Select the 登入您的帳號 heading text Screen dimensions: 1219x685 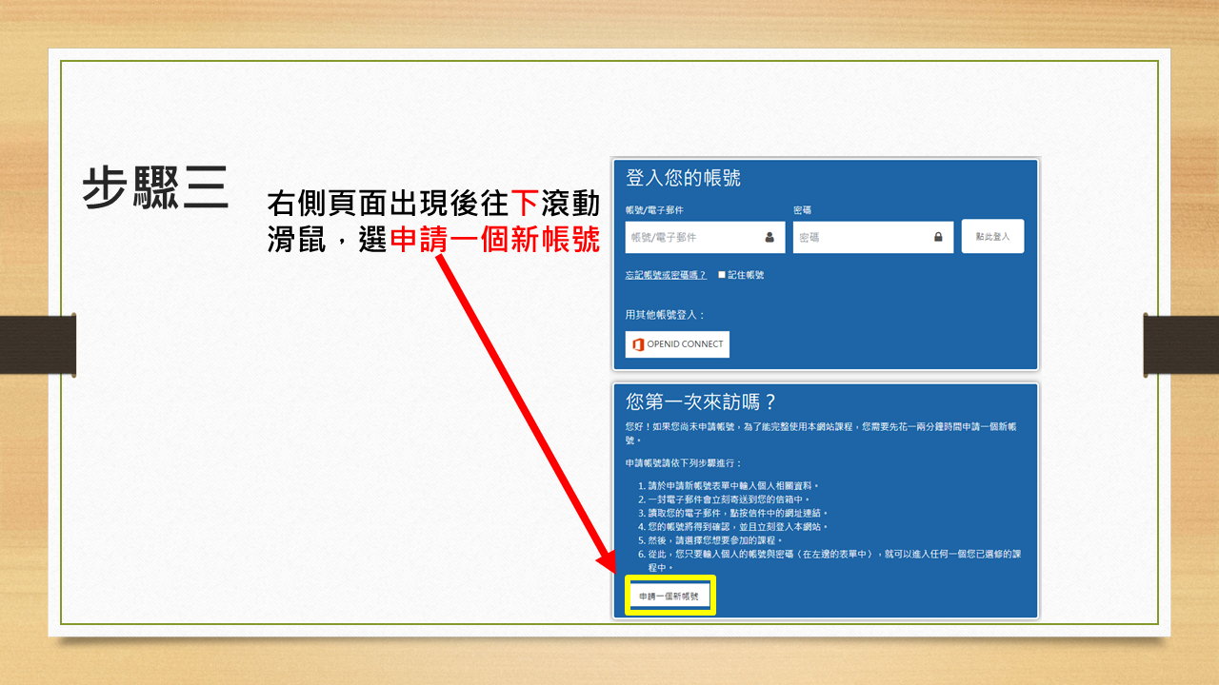point(683,178)
